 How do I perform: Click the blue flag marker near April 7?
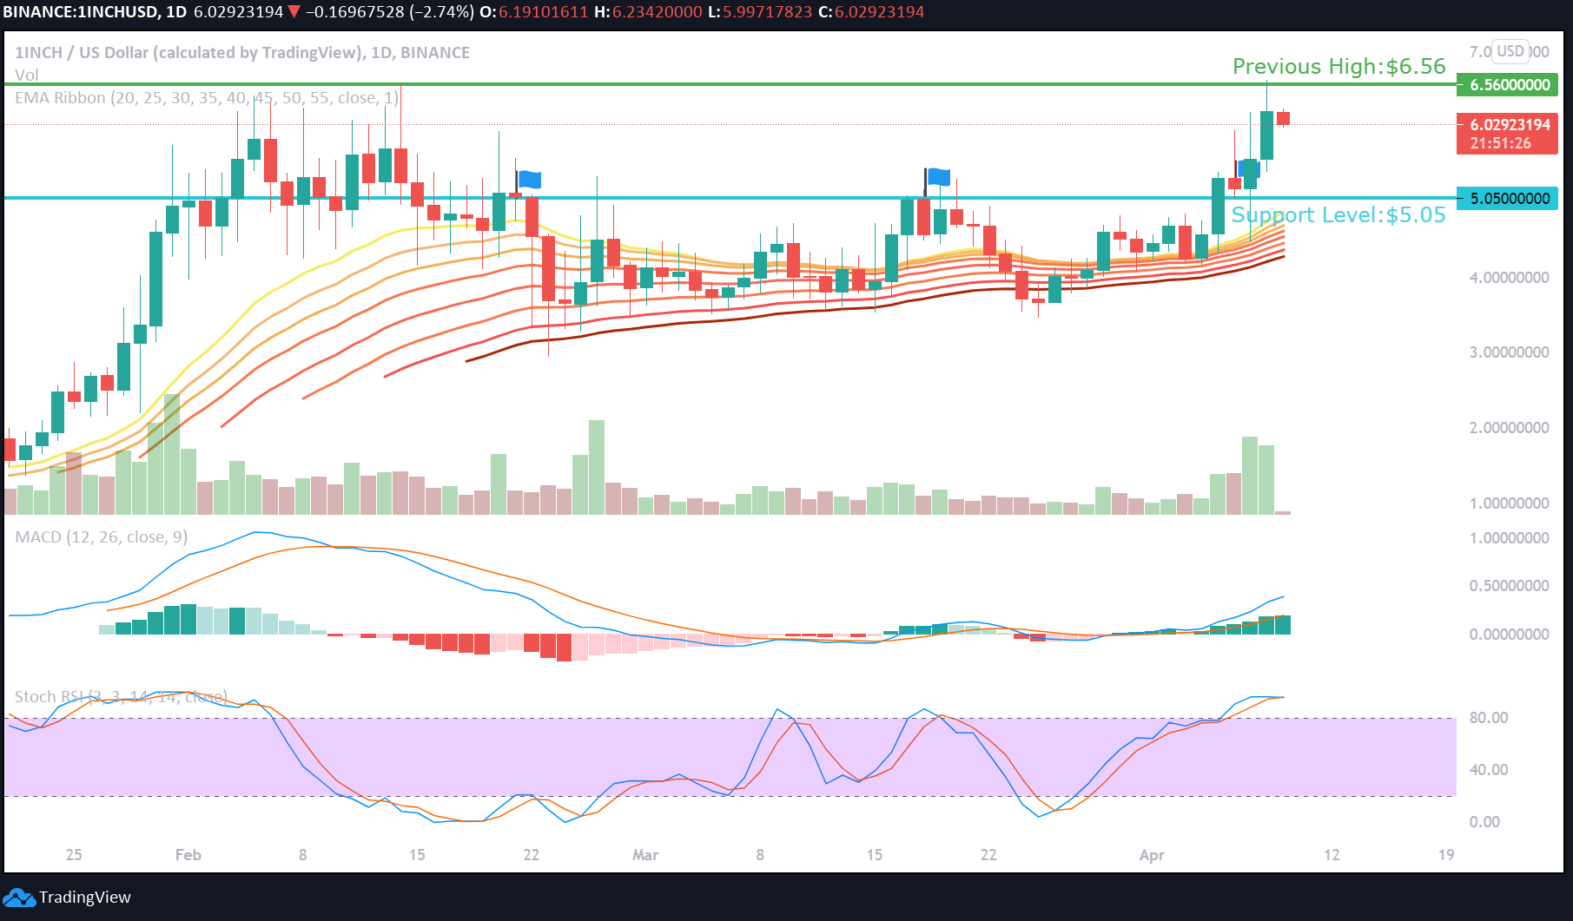pyautogui.click(x=1248, y=168)
